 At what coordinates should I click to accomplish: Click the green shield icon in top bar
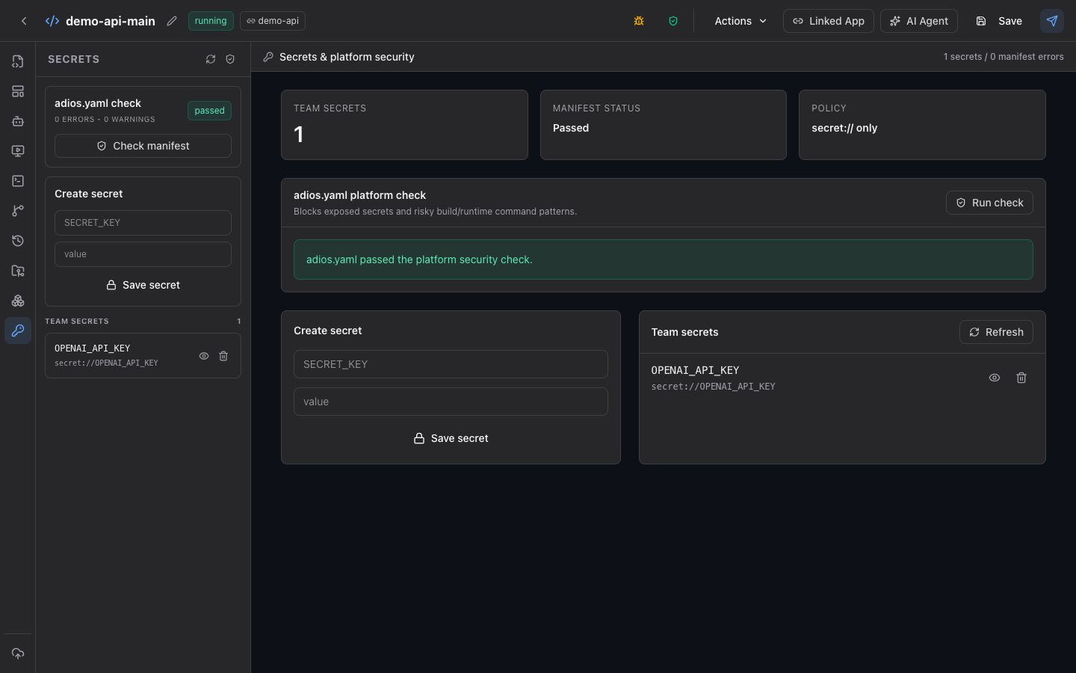pos(673,21)
